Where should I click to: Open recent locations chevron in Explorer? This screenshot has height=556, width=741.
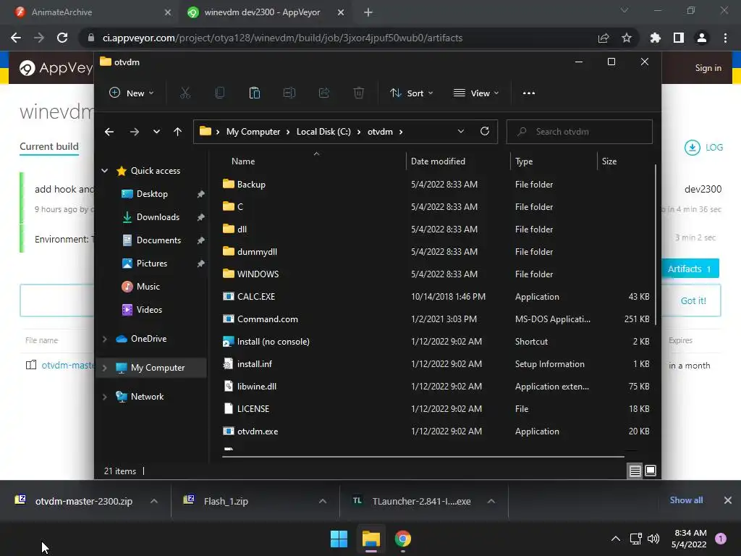click(156, 132)
